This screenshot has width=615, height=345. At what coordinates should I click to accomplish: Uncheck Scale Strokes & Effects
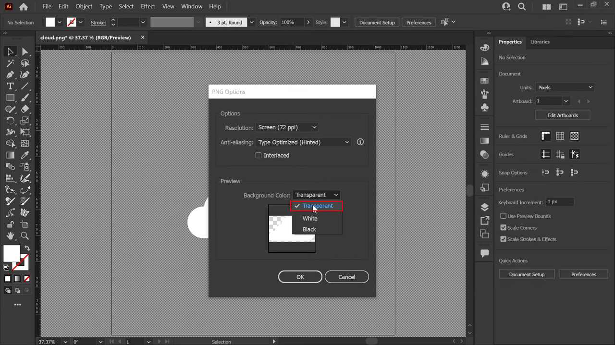click(x=504, y=239)
